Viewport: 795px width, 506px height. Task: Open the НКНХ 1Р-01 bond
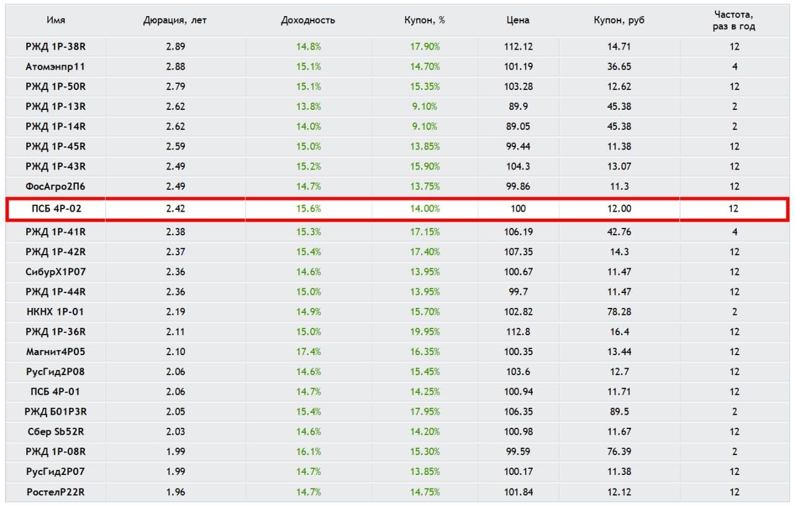(55, 312)
